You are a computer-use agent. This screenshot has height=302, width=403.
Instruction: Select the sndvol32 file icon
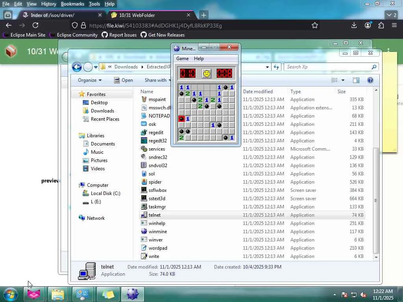(144, 166)
